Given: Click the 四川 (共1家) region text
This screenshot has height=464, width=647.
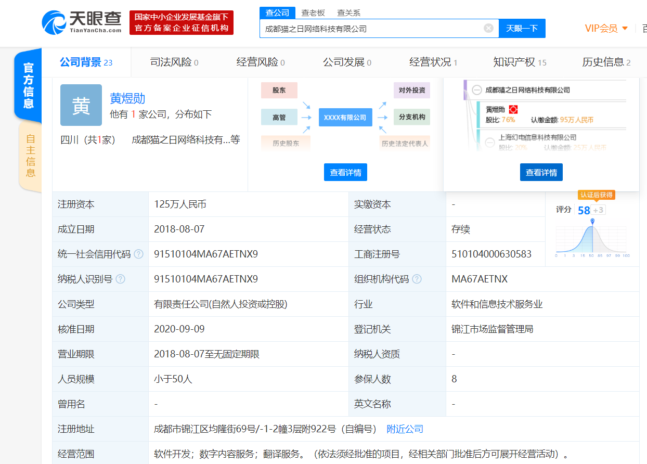Looking at the screenshot, I should coord(88,140).
